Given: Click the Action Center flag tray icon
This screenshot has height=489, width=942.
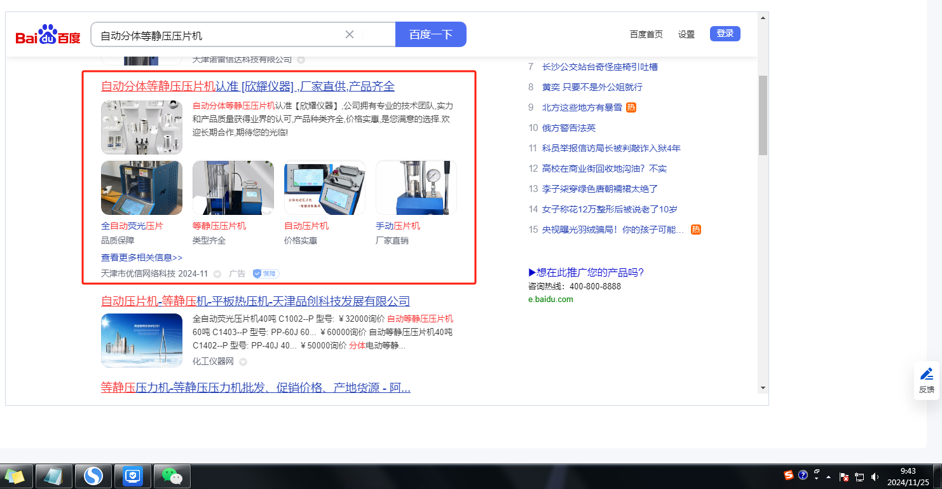Looking at the screenshot, I should click(845, 477).
